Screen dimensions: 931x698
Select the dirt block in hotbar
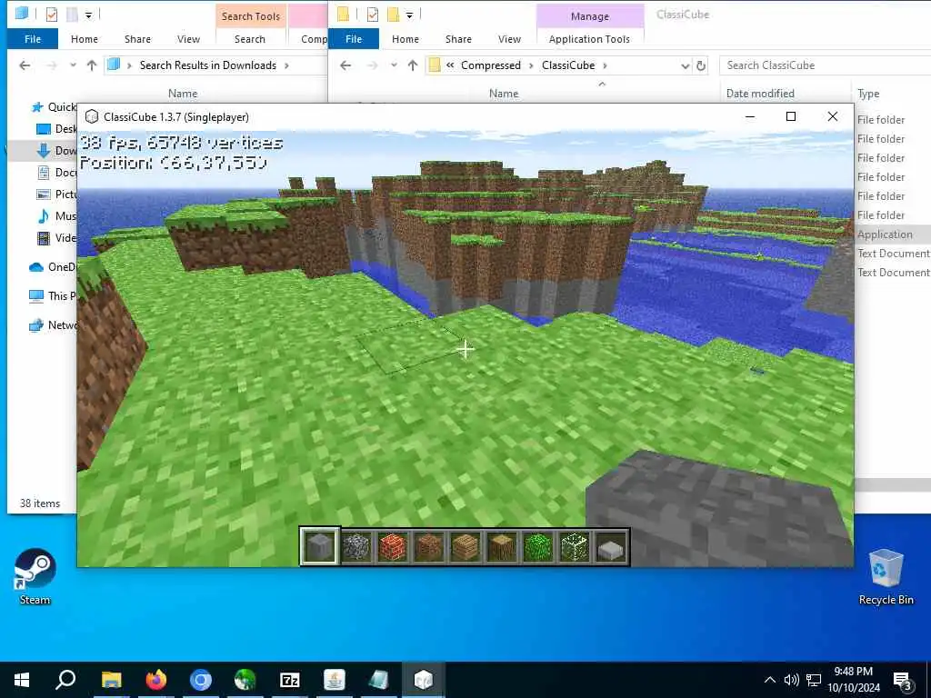pyautogui.click(x=429, y=546)
